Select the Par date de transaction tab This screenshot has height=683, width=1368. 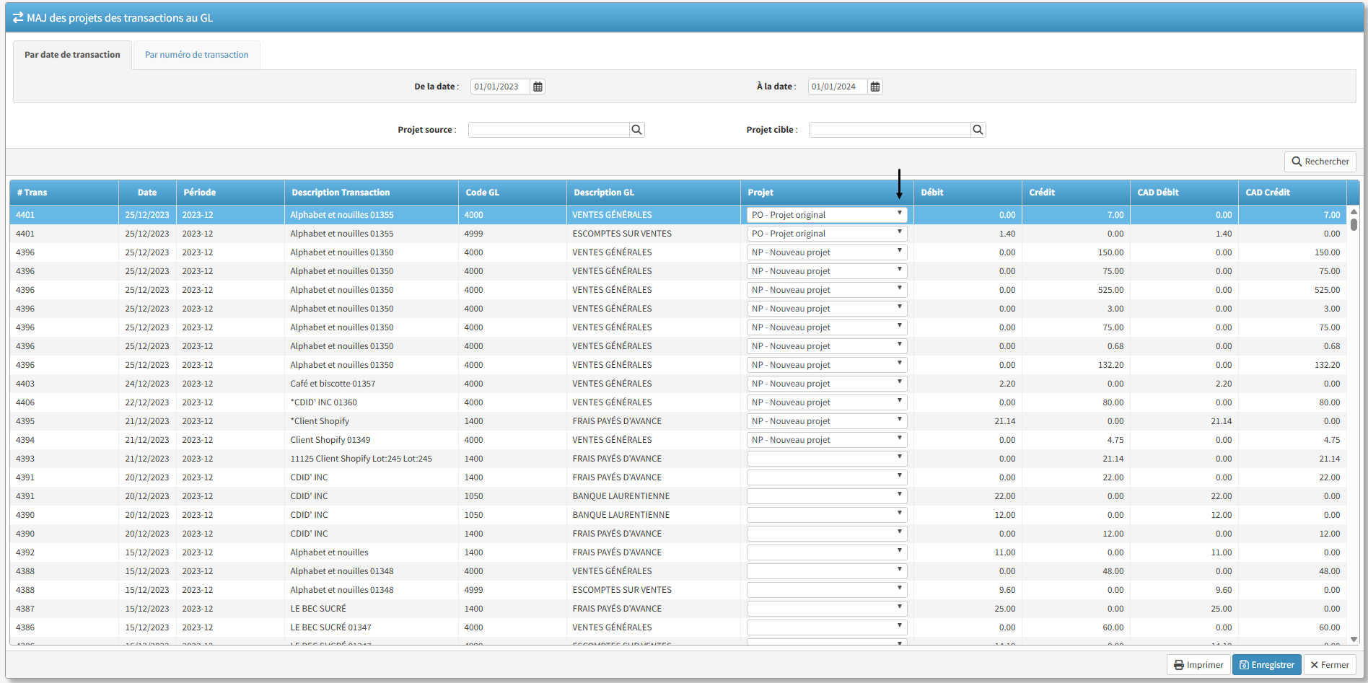(x=72, y=55)
